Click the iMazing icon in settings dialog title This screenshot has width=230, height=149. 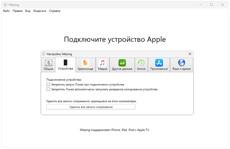43,54
